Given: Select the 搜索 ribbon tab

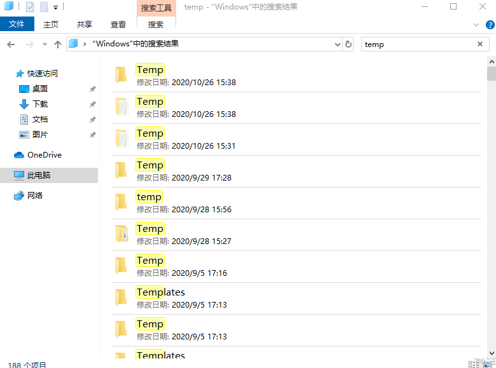Looking at the screenshot, I should pyautogui.click(x=156, y=24).
